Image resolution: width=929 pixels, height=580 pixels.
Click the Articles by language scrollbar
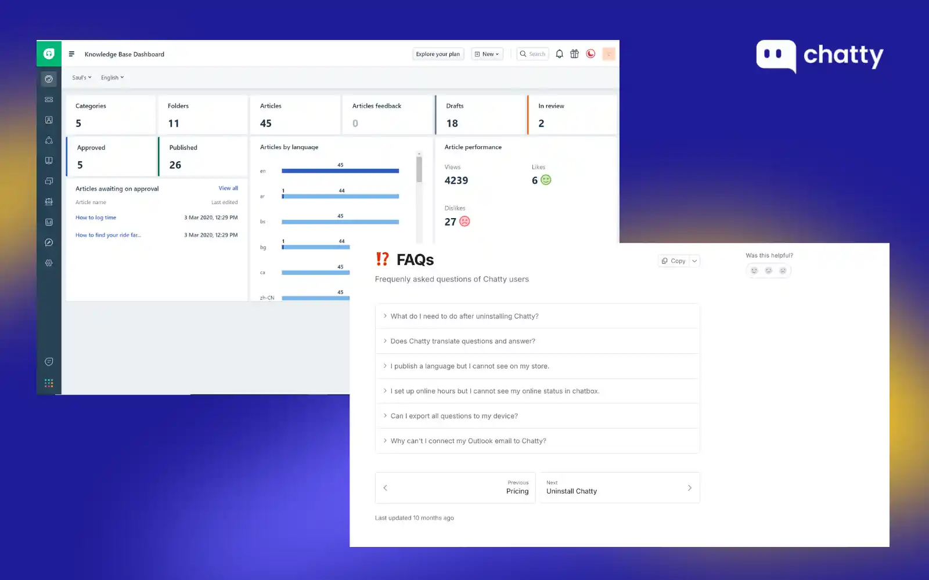tap(419, 168)
